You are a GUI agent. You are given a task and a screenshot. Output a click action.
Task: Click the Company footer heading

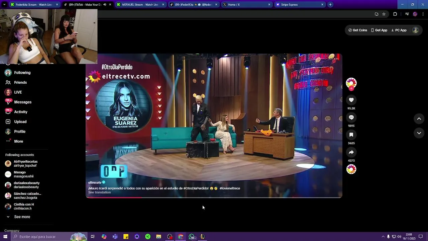[12, 231]
